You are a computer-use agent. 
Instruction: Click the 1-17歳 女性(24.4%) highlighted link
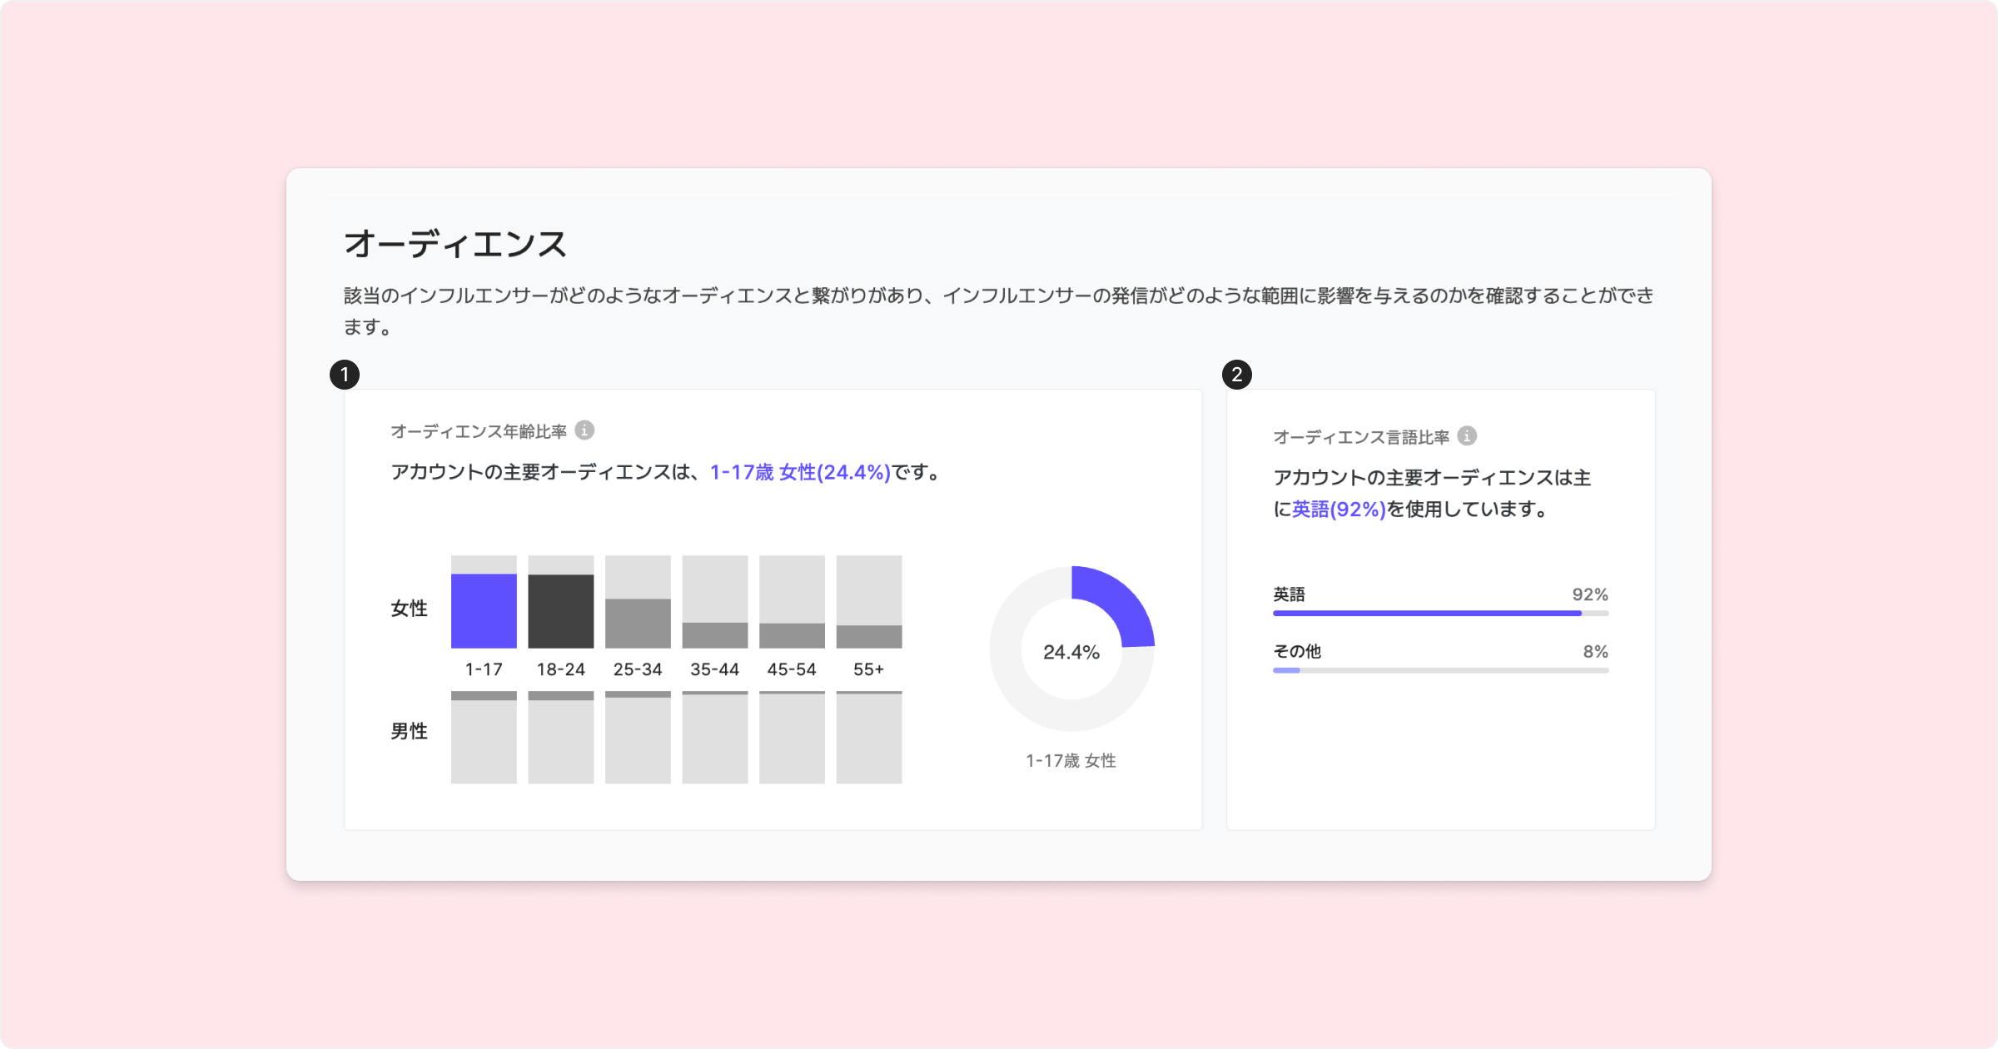[x=800, y=472]
